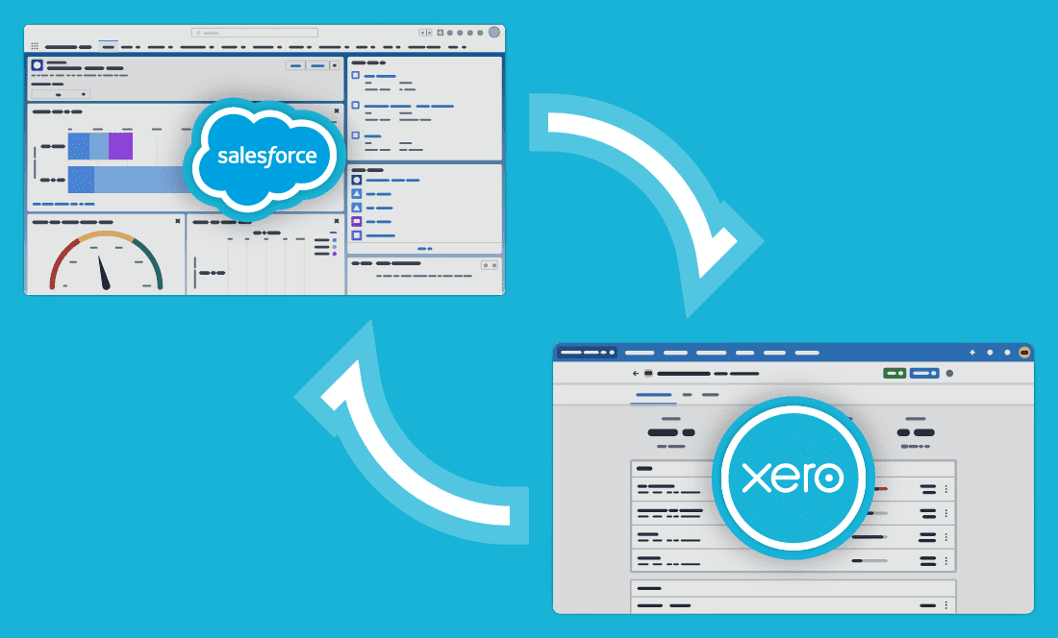Image resolution: width=1058 pixels, height=638 pixels.
Task: Open the last Xero top menu item
Action: pyautogui.click(x=806, y=353)
